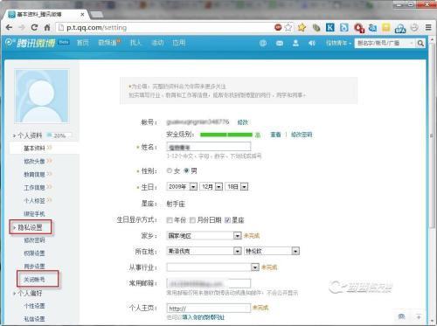437x326 pixels.
Task: Open messages envelope icon in header
Action: pos(280,43)
